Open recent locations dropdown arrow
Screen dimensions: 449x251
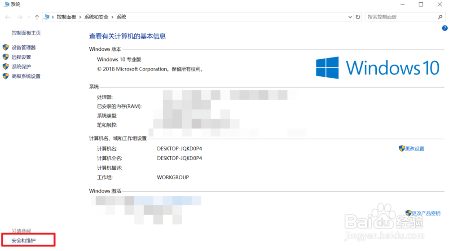[29, 17]
